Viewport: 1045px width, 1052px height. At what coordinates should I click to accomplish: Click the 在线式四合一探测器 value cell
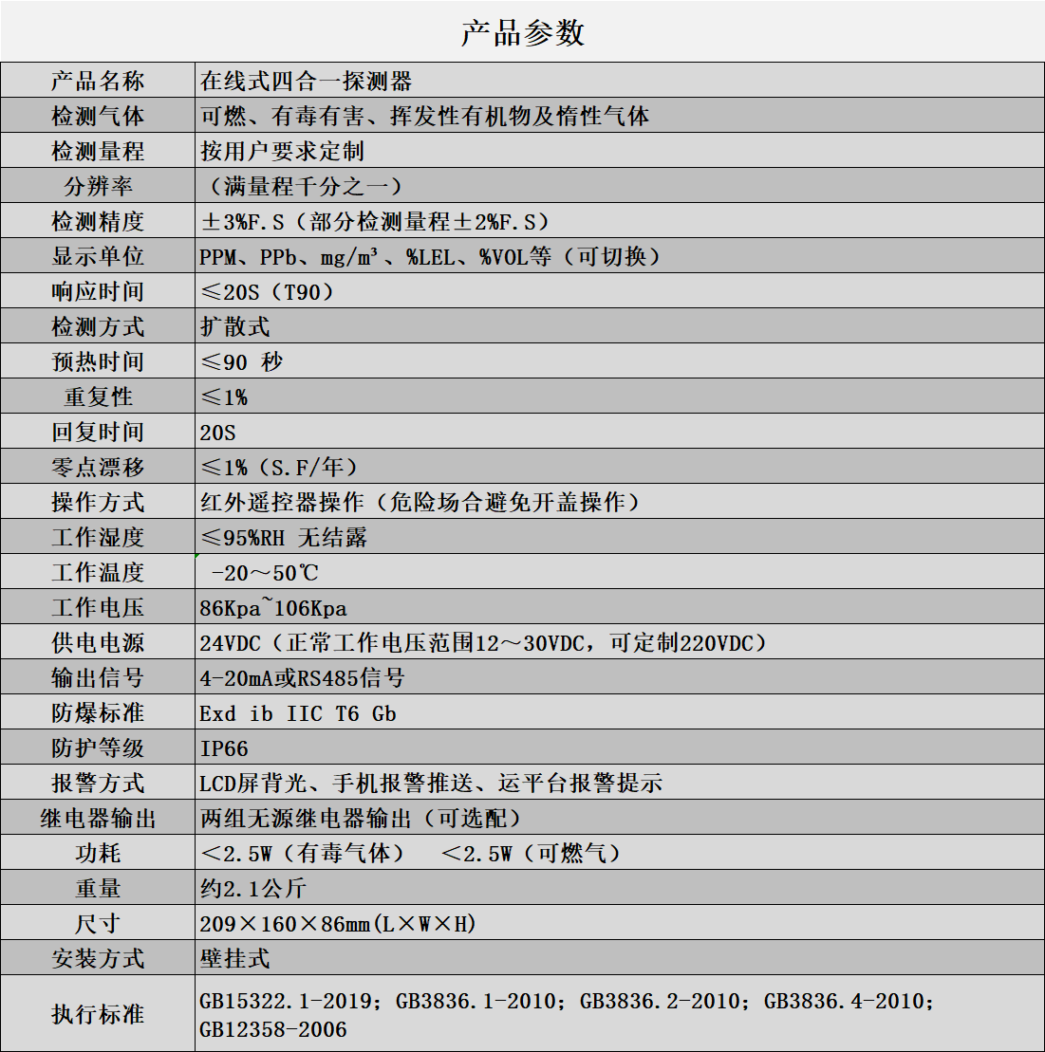coord(307,82)
